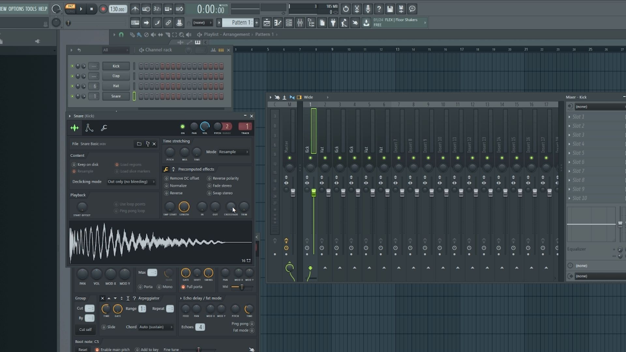Toggle the metronome icon
Viewport: 626px width, 352px height.
pyautogui.click(x=135, y=9)
